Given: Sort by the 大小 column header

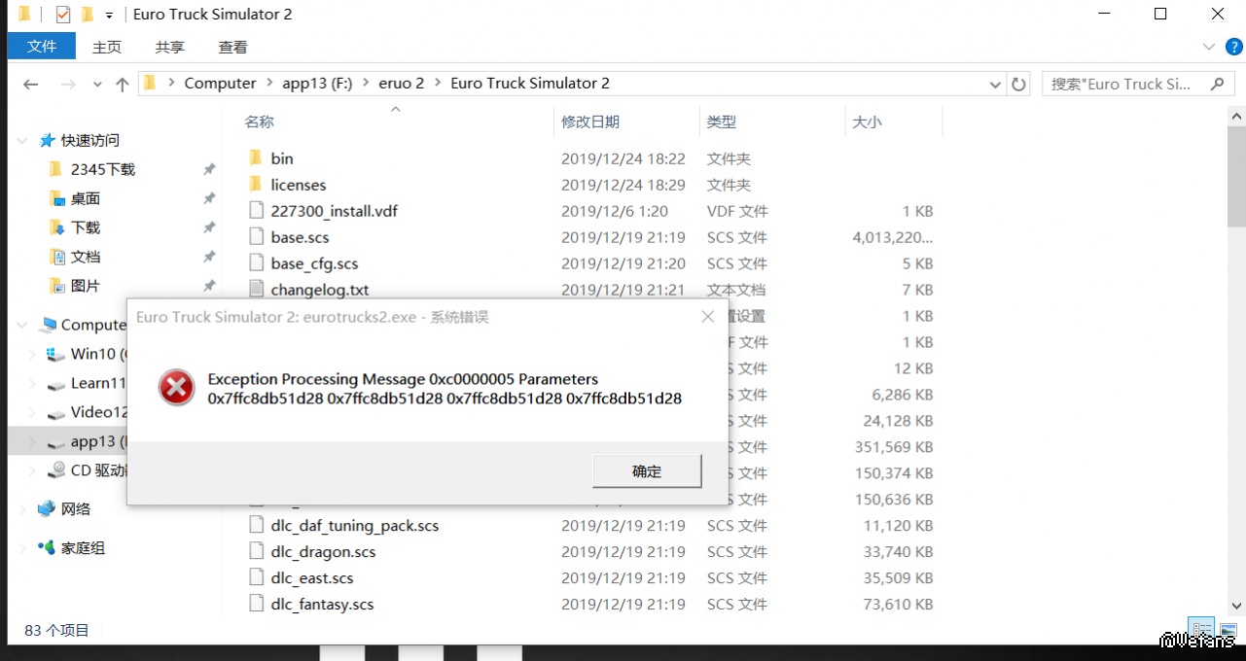Looking at the screenshot, I should 867,122.
